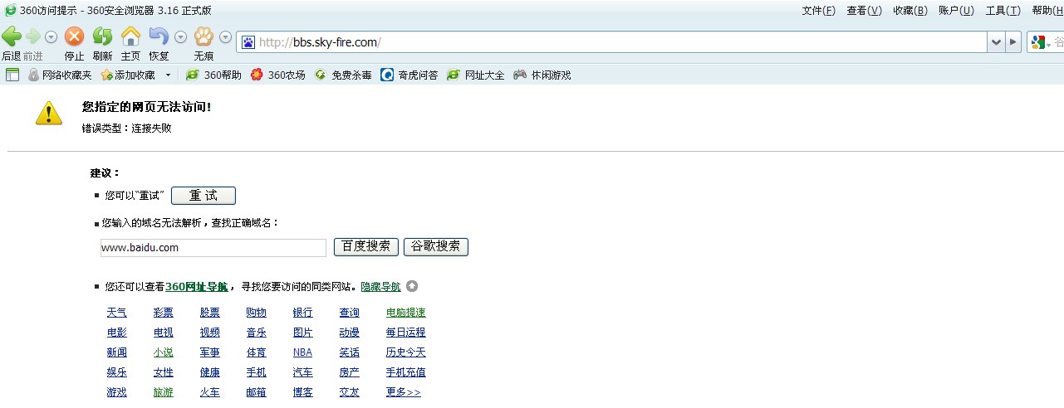Click the 百度搜索 button
The height and width of the screenshot is (408, 1064).
coord(366,247)
